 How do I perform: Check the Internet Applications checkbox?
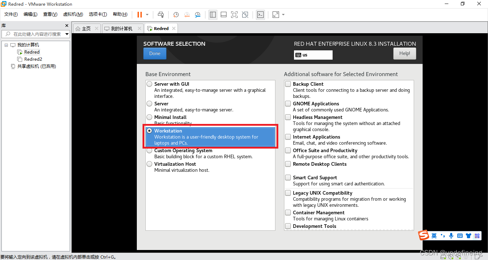tap(288, 137)
